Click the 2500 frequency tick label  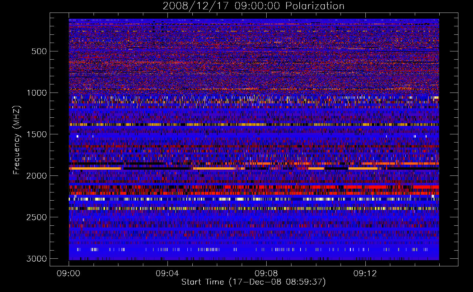click(37, 217)
